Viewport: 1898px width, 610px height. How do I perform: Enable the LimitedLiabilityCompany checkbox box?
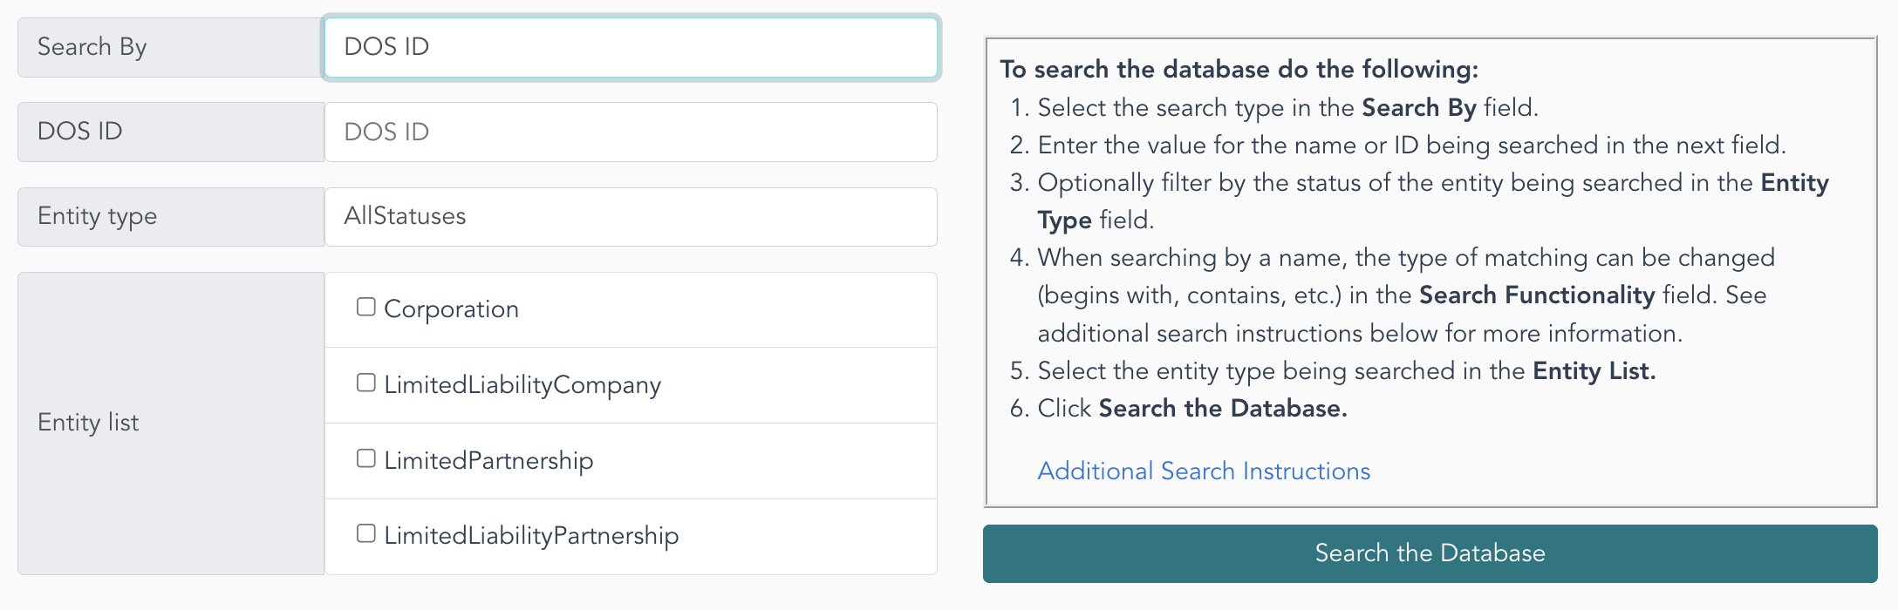[366, 383]
